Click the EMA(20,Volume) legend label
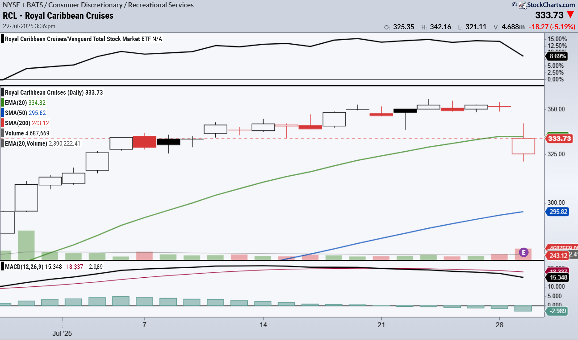Image resolution: width=578 pixels, height=340 pixels. click(x=26, y=143)
